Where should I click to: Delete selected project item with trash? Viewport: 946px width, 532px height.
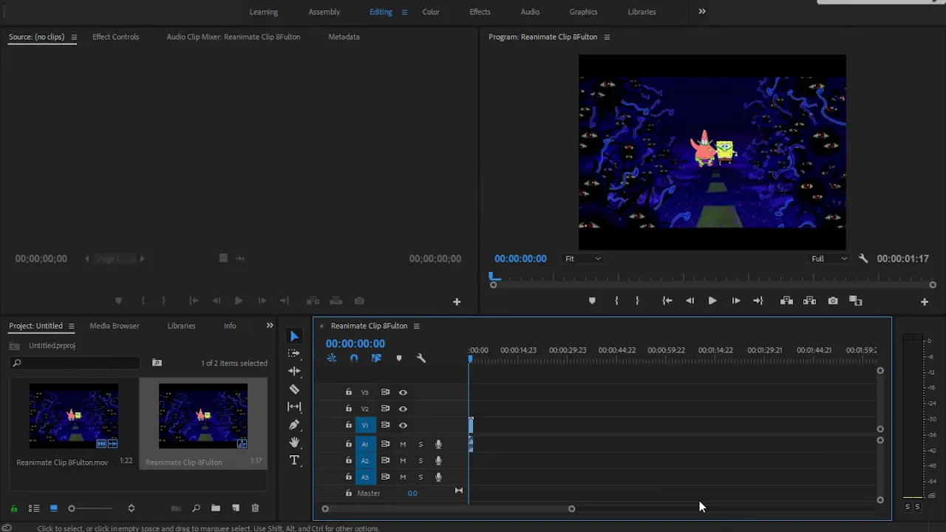pos(255,508)
